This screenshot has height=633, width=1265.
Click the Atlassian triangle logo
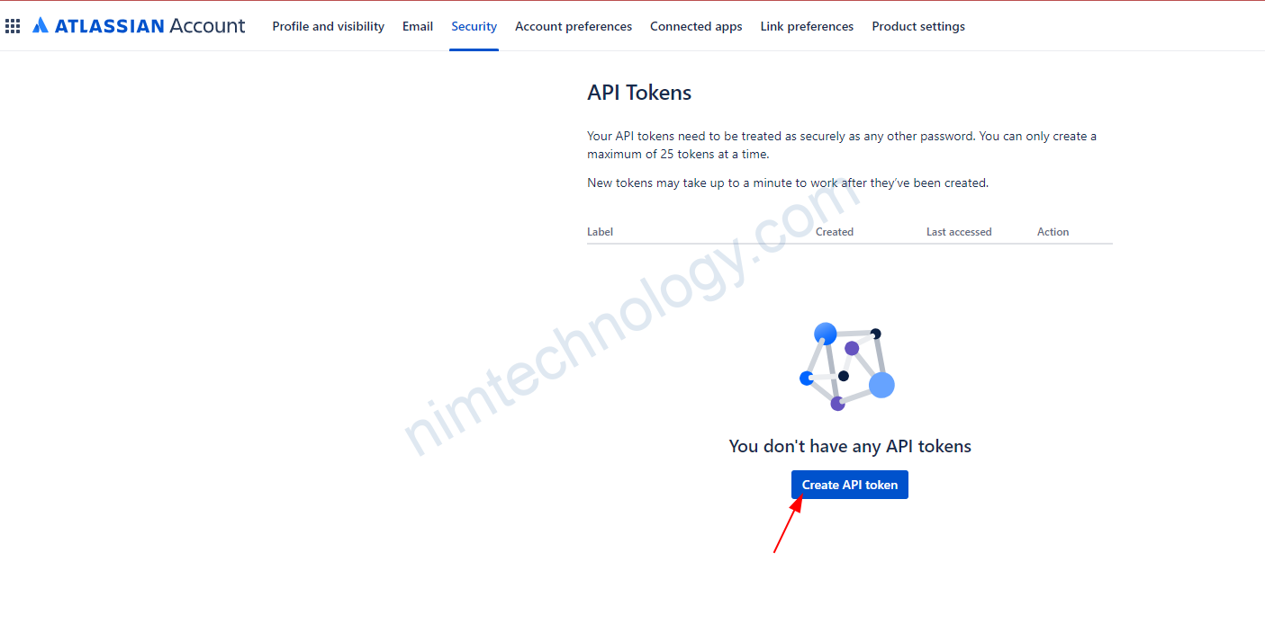(x=41, y=26)
